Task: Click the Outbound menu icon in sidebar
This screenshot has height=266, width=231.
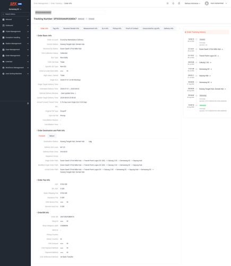Action: click(x=3, y=26)
